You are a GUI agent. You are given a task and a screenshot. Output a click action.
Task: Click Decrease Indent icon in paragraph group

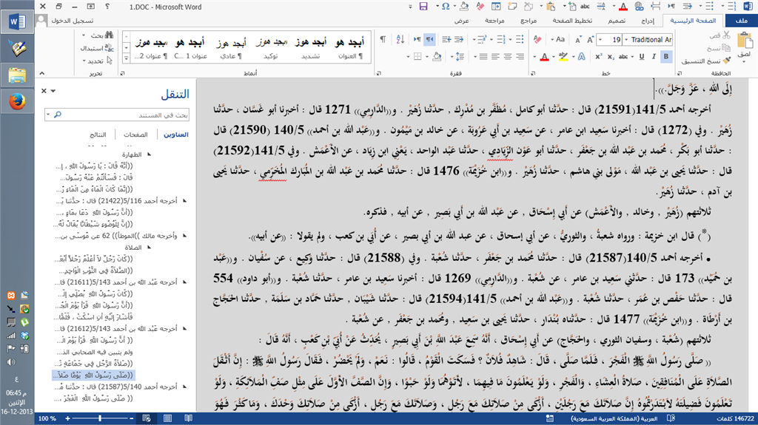point(458,39)
